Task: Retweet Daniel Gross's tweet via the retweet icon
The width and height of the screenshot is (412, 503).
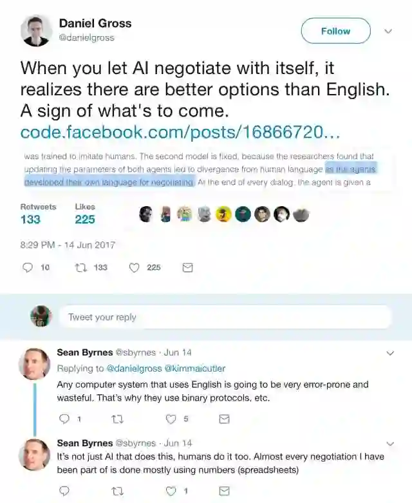Action: [81, 267]
